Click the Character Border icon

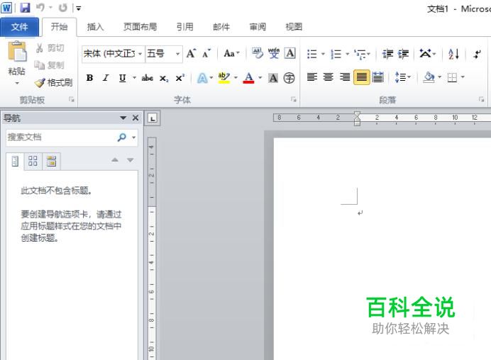(290, 53)
